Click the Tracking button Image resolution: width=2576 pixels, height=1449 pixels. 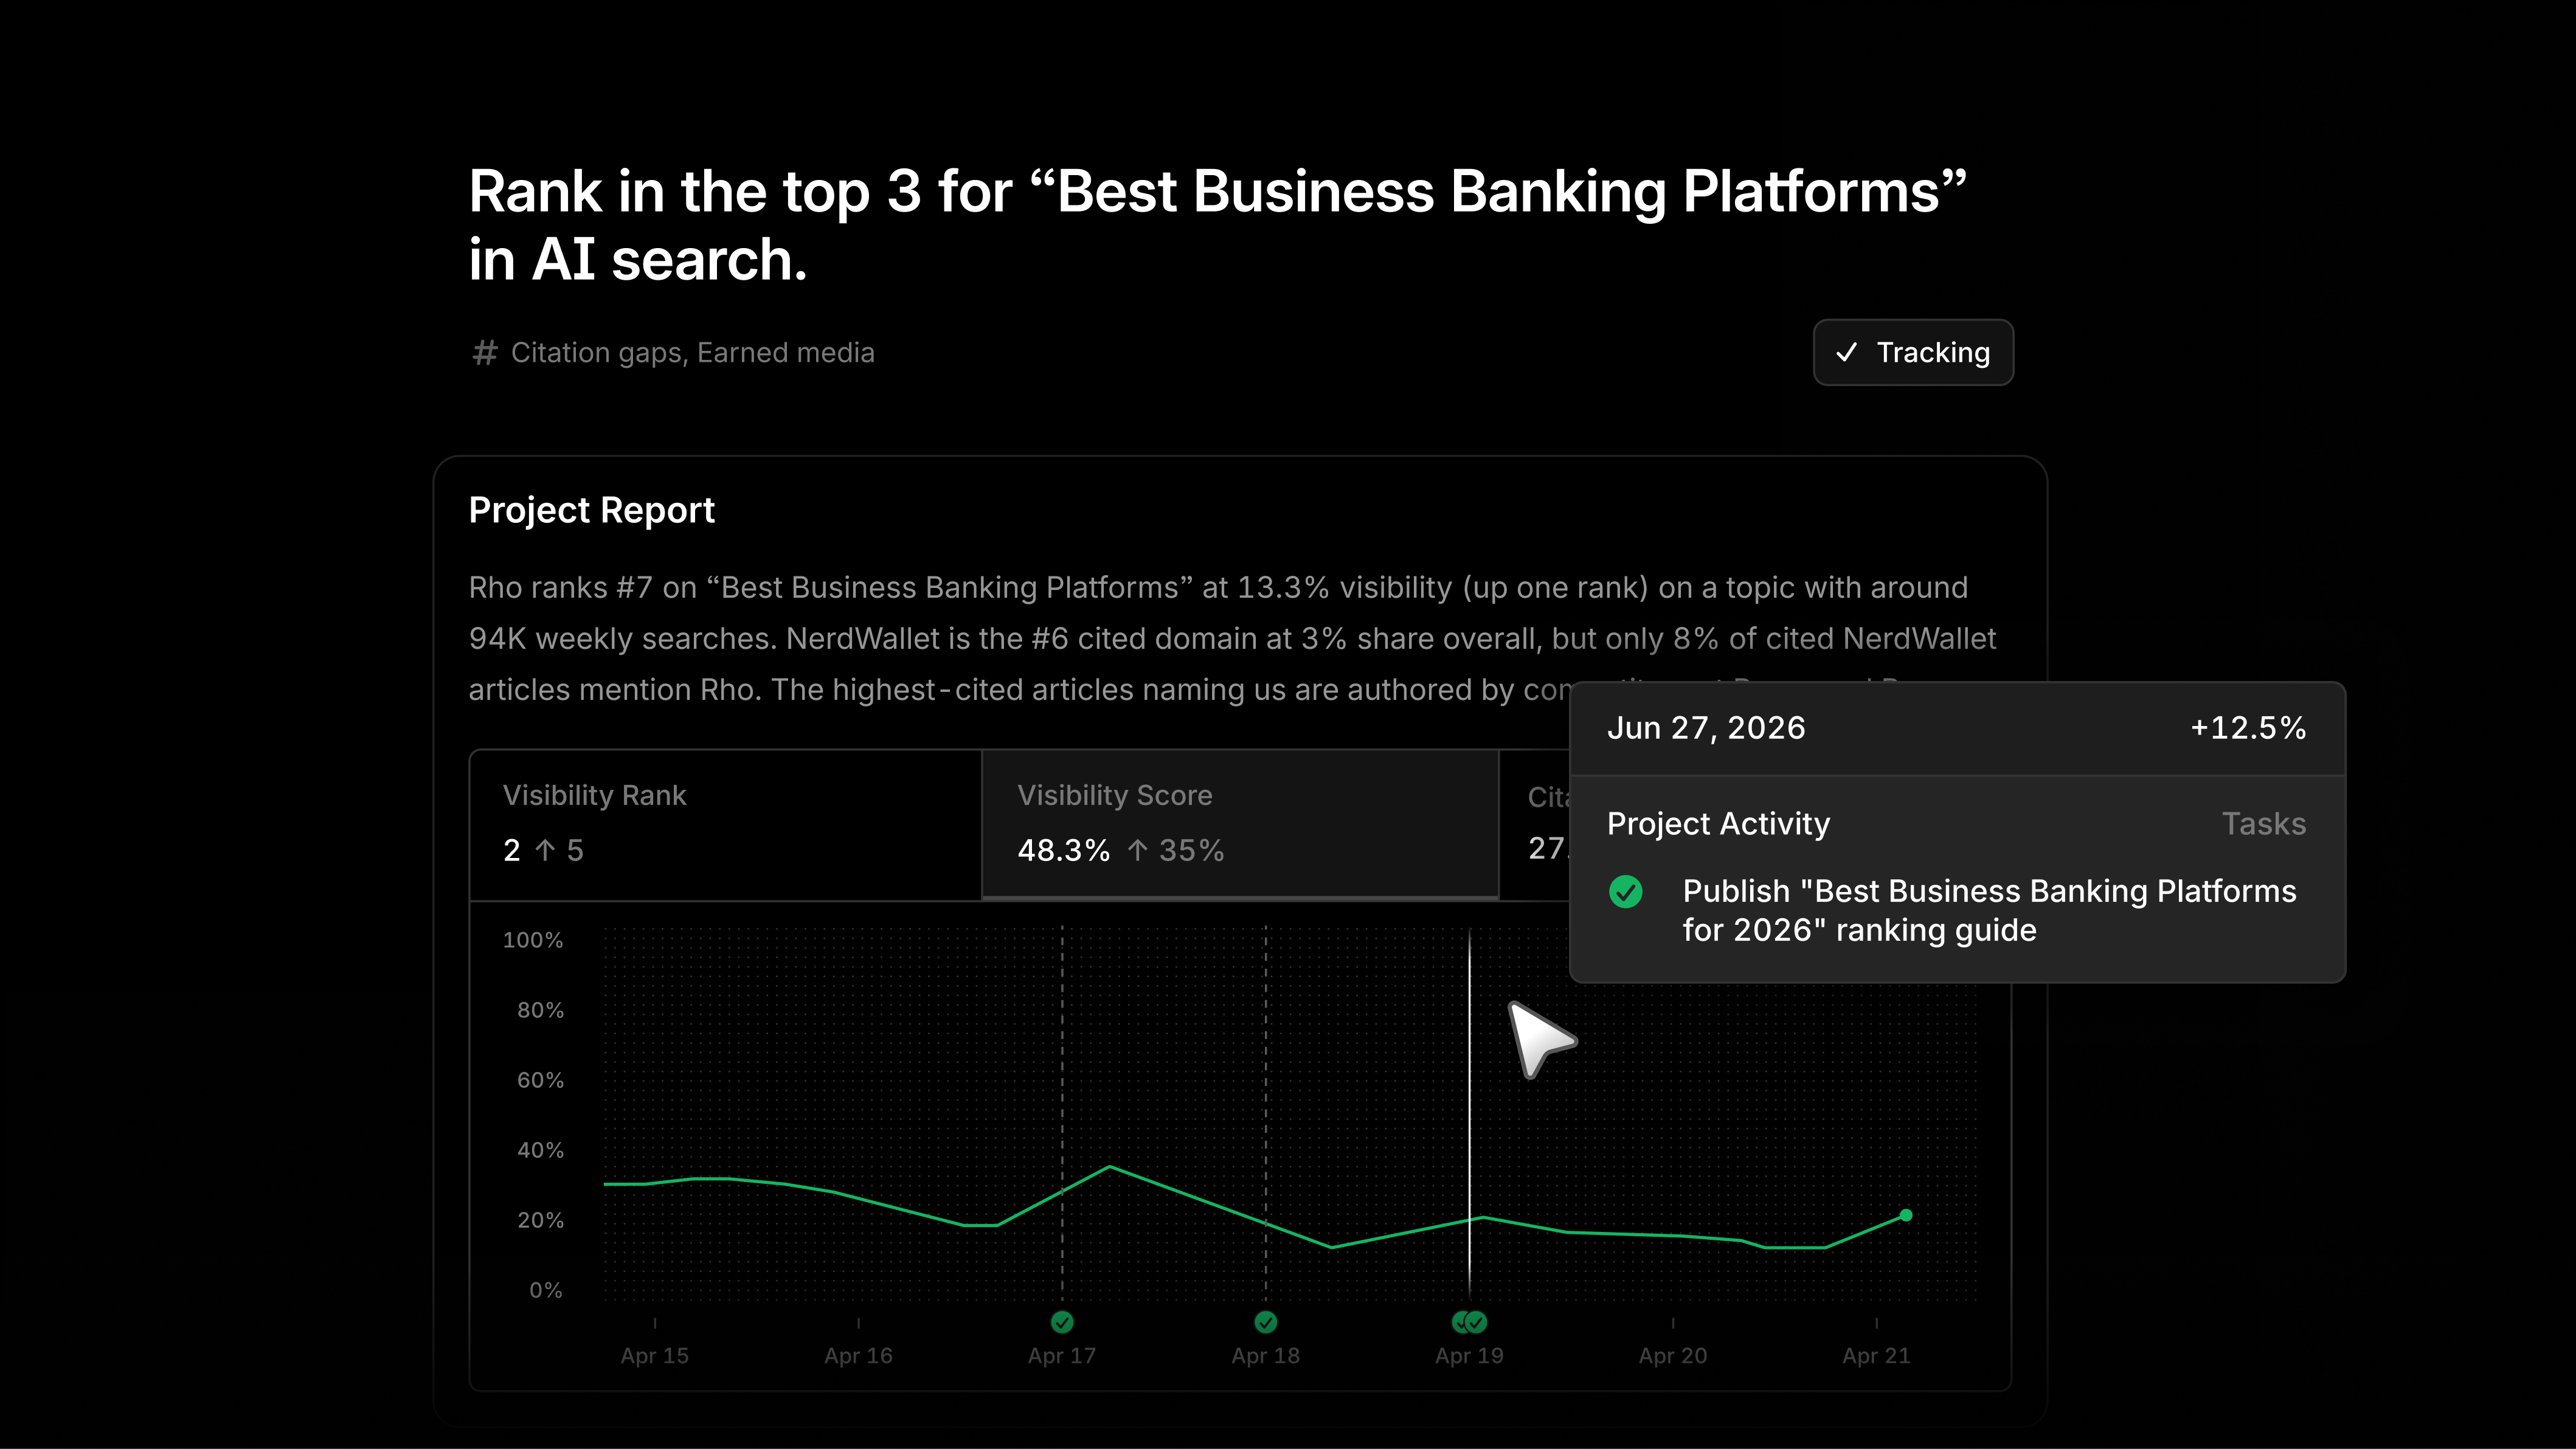pos(1913,352)
